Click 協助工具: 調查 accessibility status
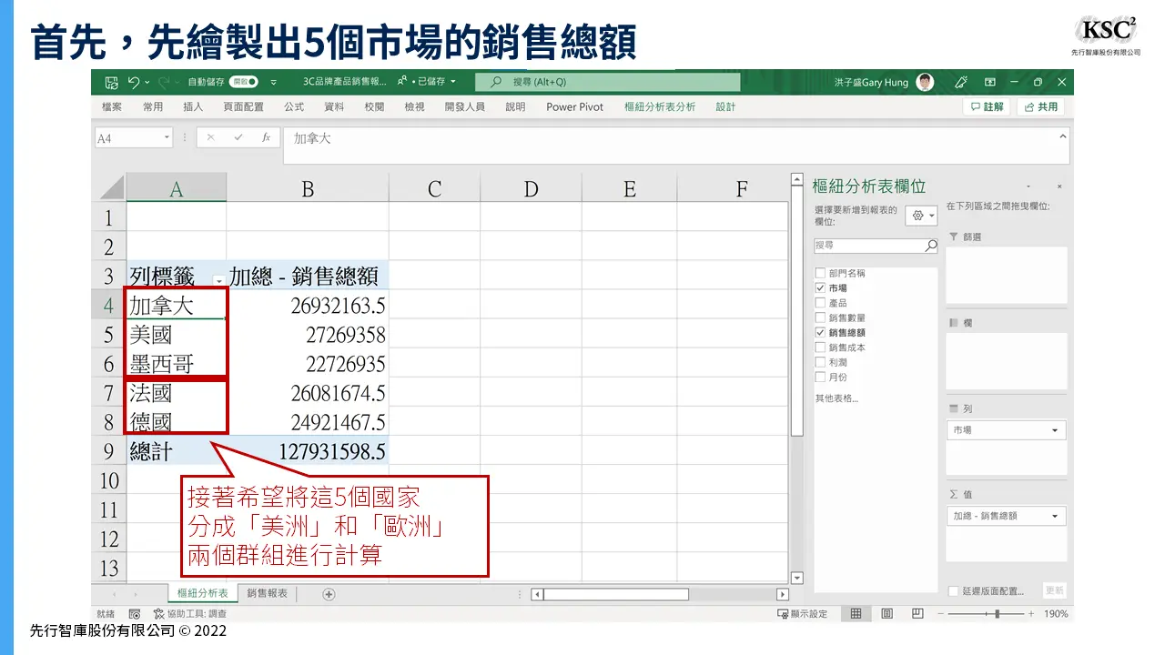The height and width of the screenshot is (655, 1165). (x=190, y=614)
